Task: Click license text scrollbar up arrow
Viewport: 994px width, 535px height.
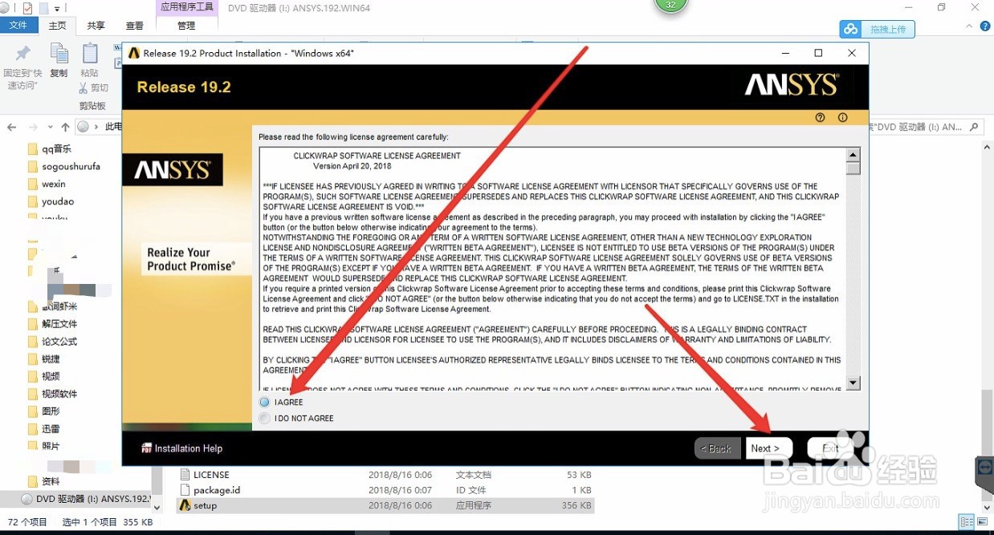Action: coord(853,155)
